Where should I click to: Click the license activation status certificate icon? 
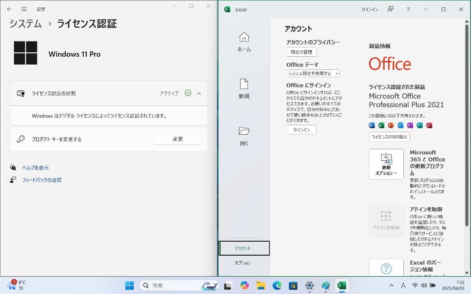click(x=21, y=93)
